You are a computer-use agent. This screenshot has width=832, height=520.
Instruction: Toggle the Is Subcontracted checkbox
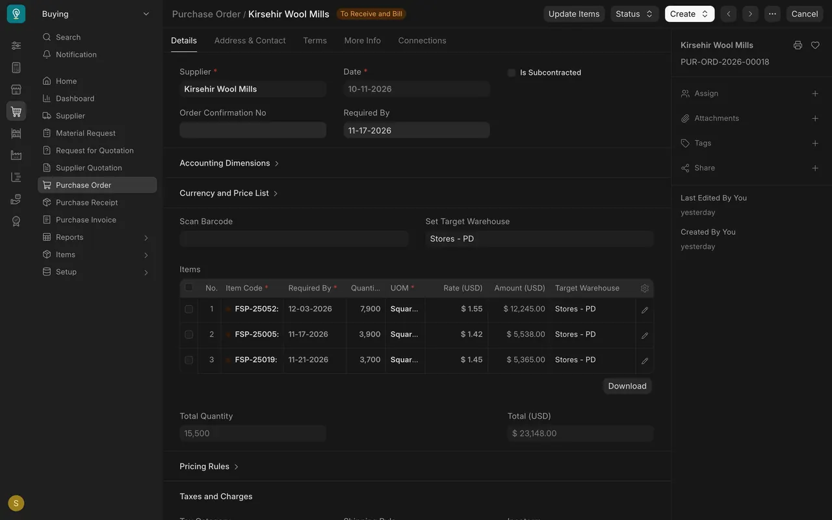click(x=512, y=73)
